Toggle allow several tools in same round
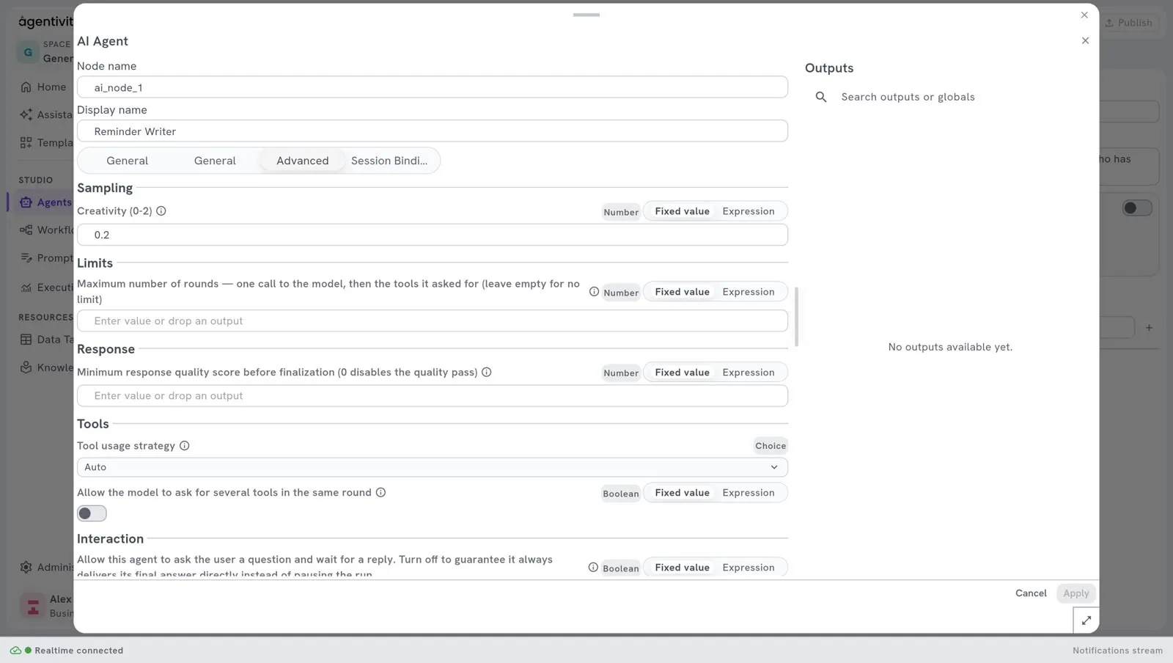This screenshot has height=663, width=1173. click(92, 514)
